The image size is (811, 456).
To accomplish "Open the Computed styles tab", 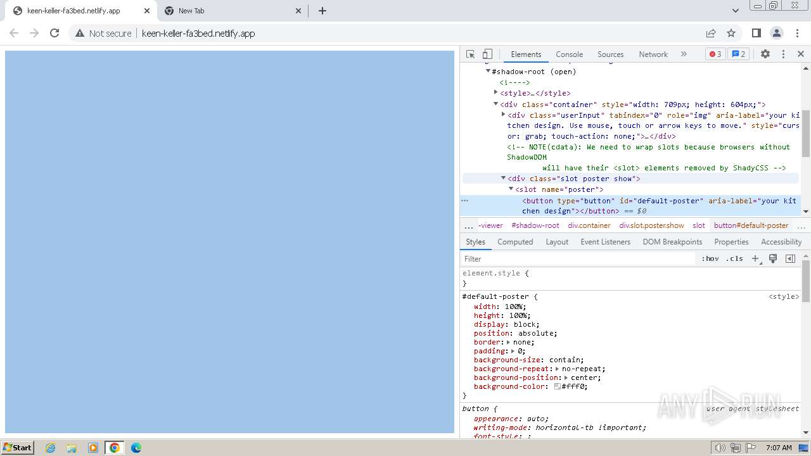I will point(515,242).
